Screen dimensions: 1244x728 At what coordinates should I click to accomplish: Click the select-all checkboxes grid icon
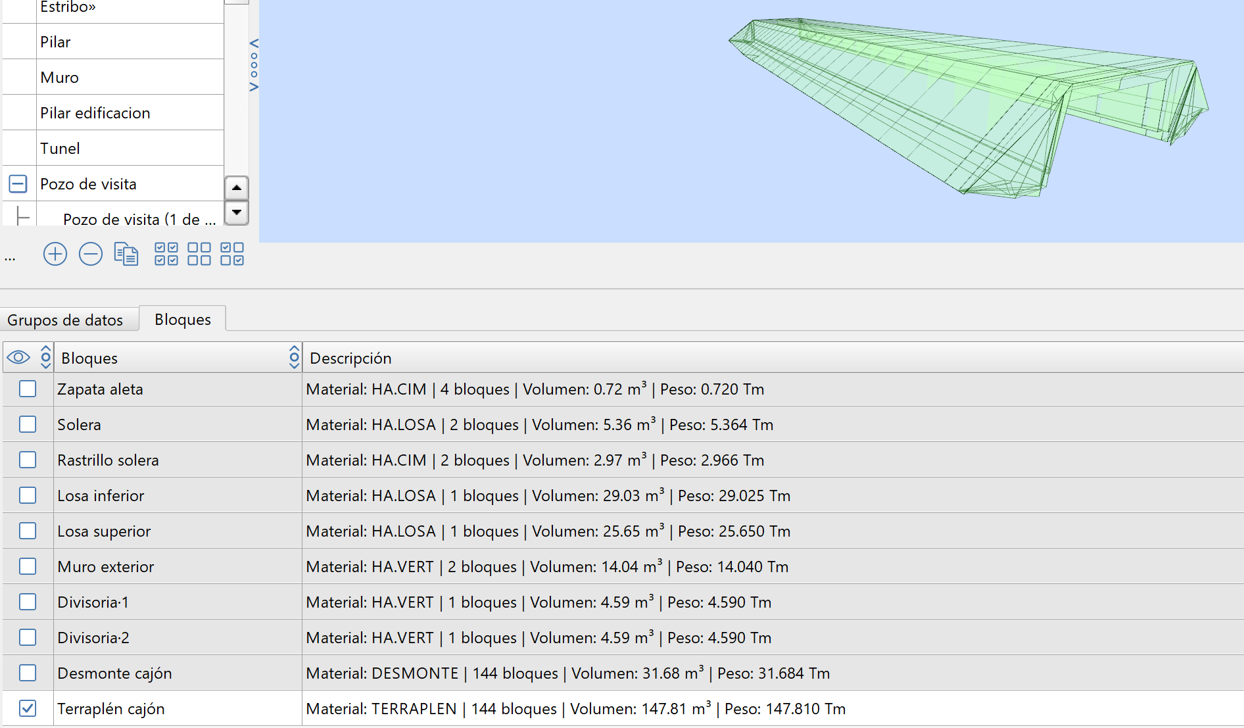pyautogui.click(x=166, y=254)
